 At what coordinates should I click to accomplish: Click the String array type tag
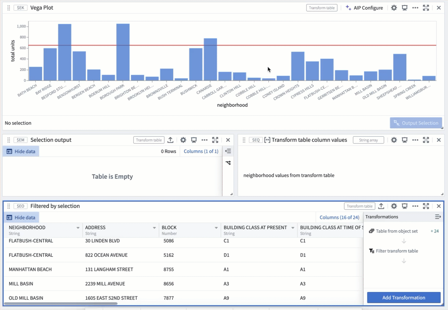[x=368, y=140]
